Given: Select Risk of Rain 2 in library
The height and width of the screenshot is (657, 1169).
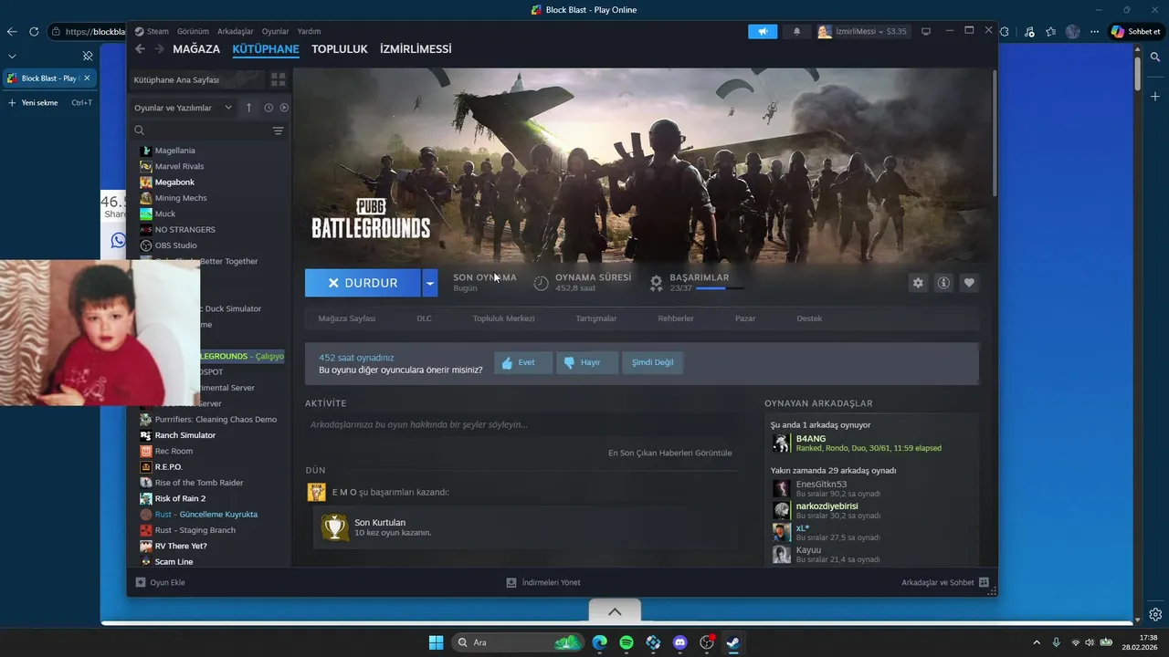Looking at the screenshot, I should 180,498.
